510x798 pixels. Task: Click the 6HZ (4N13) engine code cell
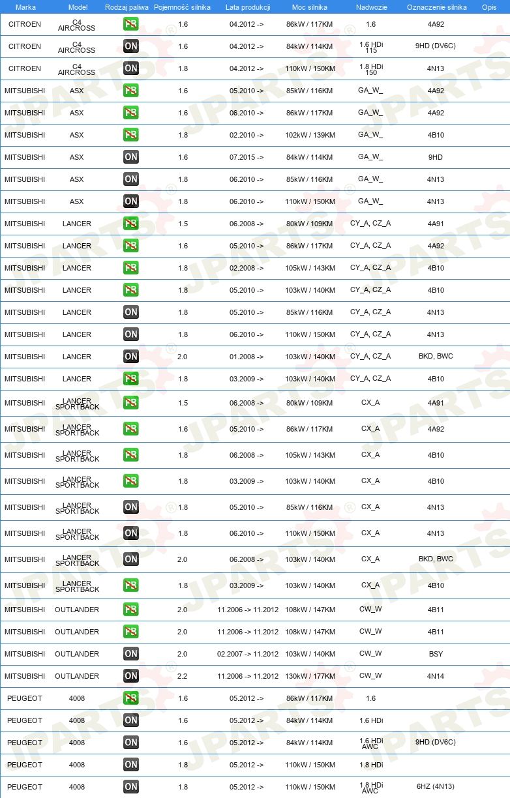[436, 787]
